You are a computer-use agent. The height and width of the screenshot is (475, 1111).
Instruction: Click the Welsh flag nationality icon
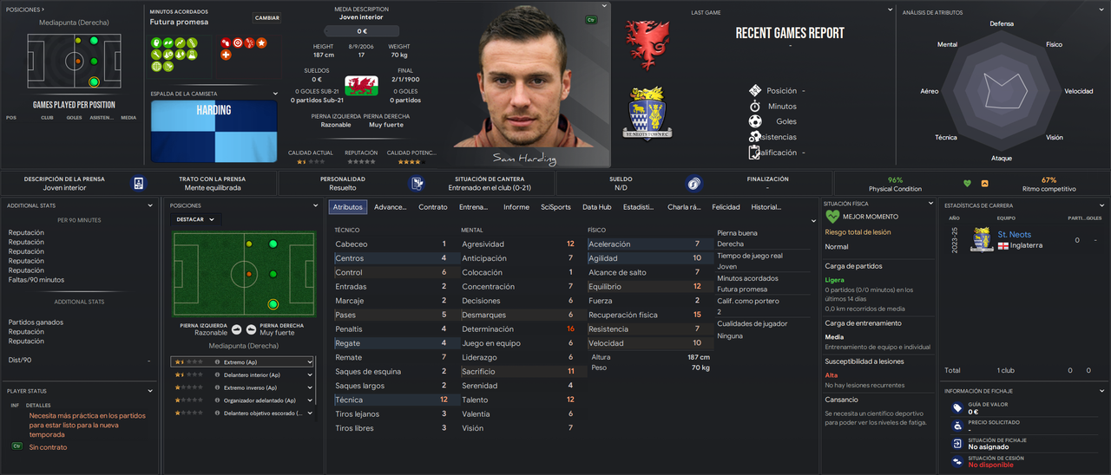(x=361, y=85)
